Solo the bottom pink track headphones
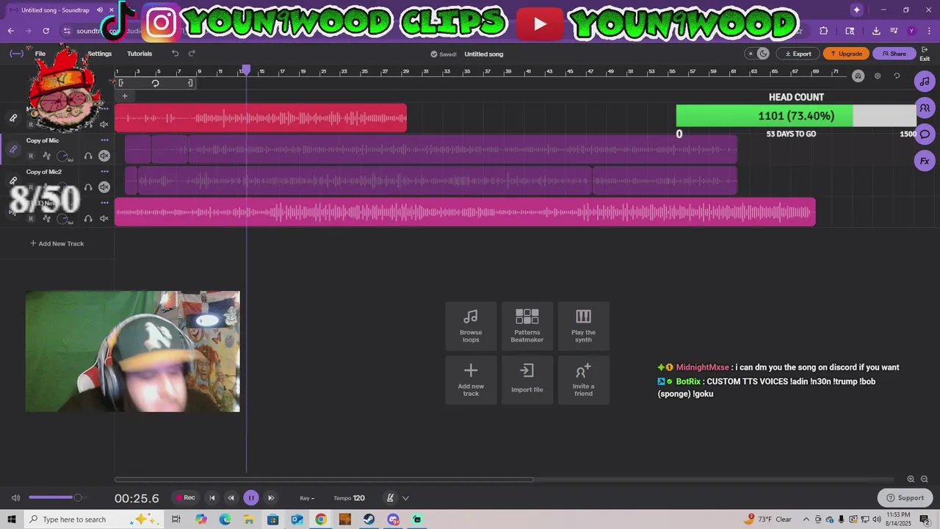The height and width of the screenshot is (529, 940). click(88, 218)
